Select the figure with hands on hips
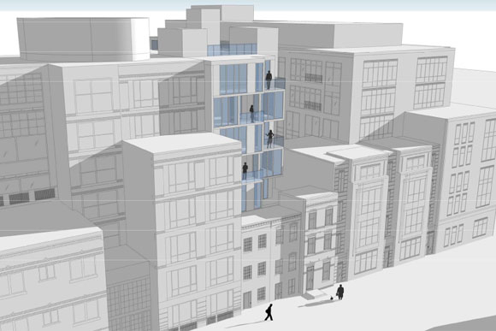 [270, 139]
